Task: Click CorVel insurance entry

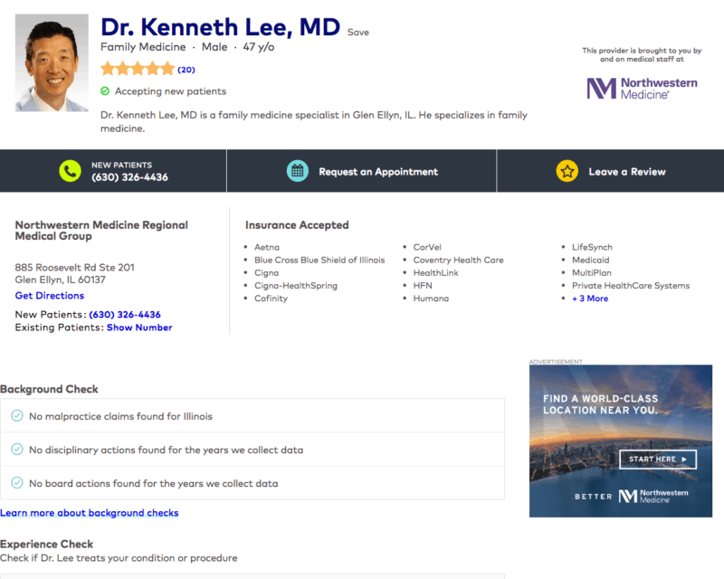Action: click(x=427, y=248)
